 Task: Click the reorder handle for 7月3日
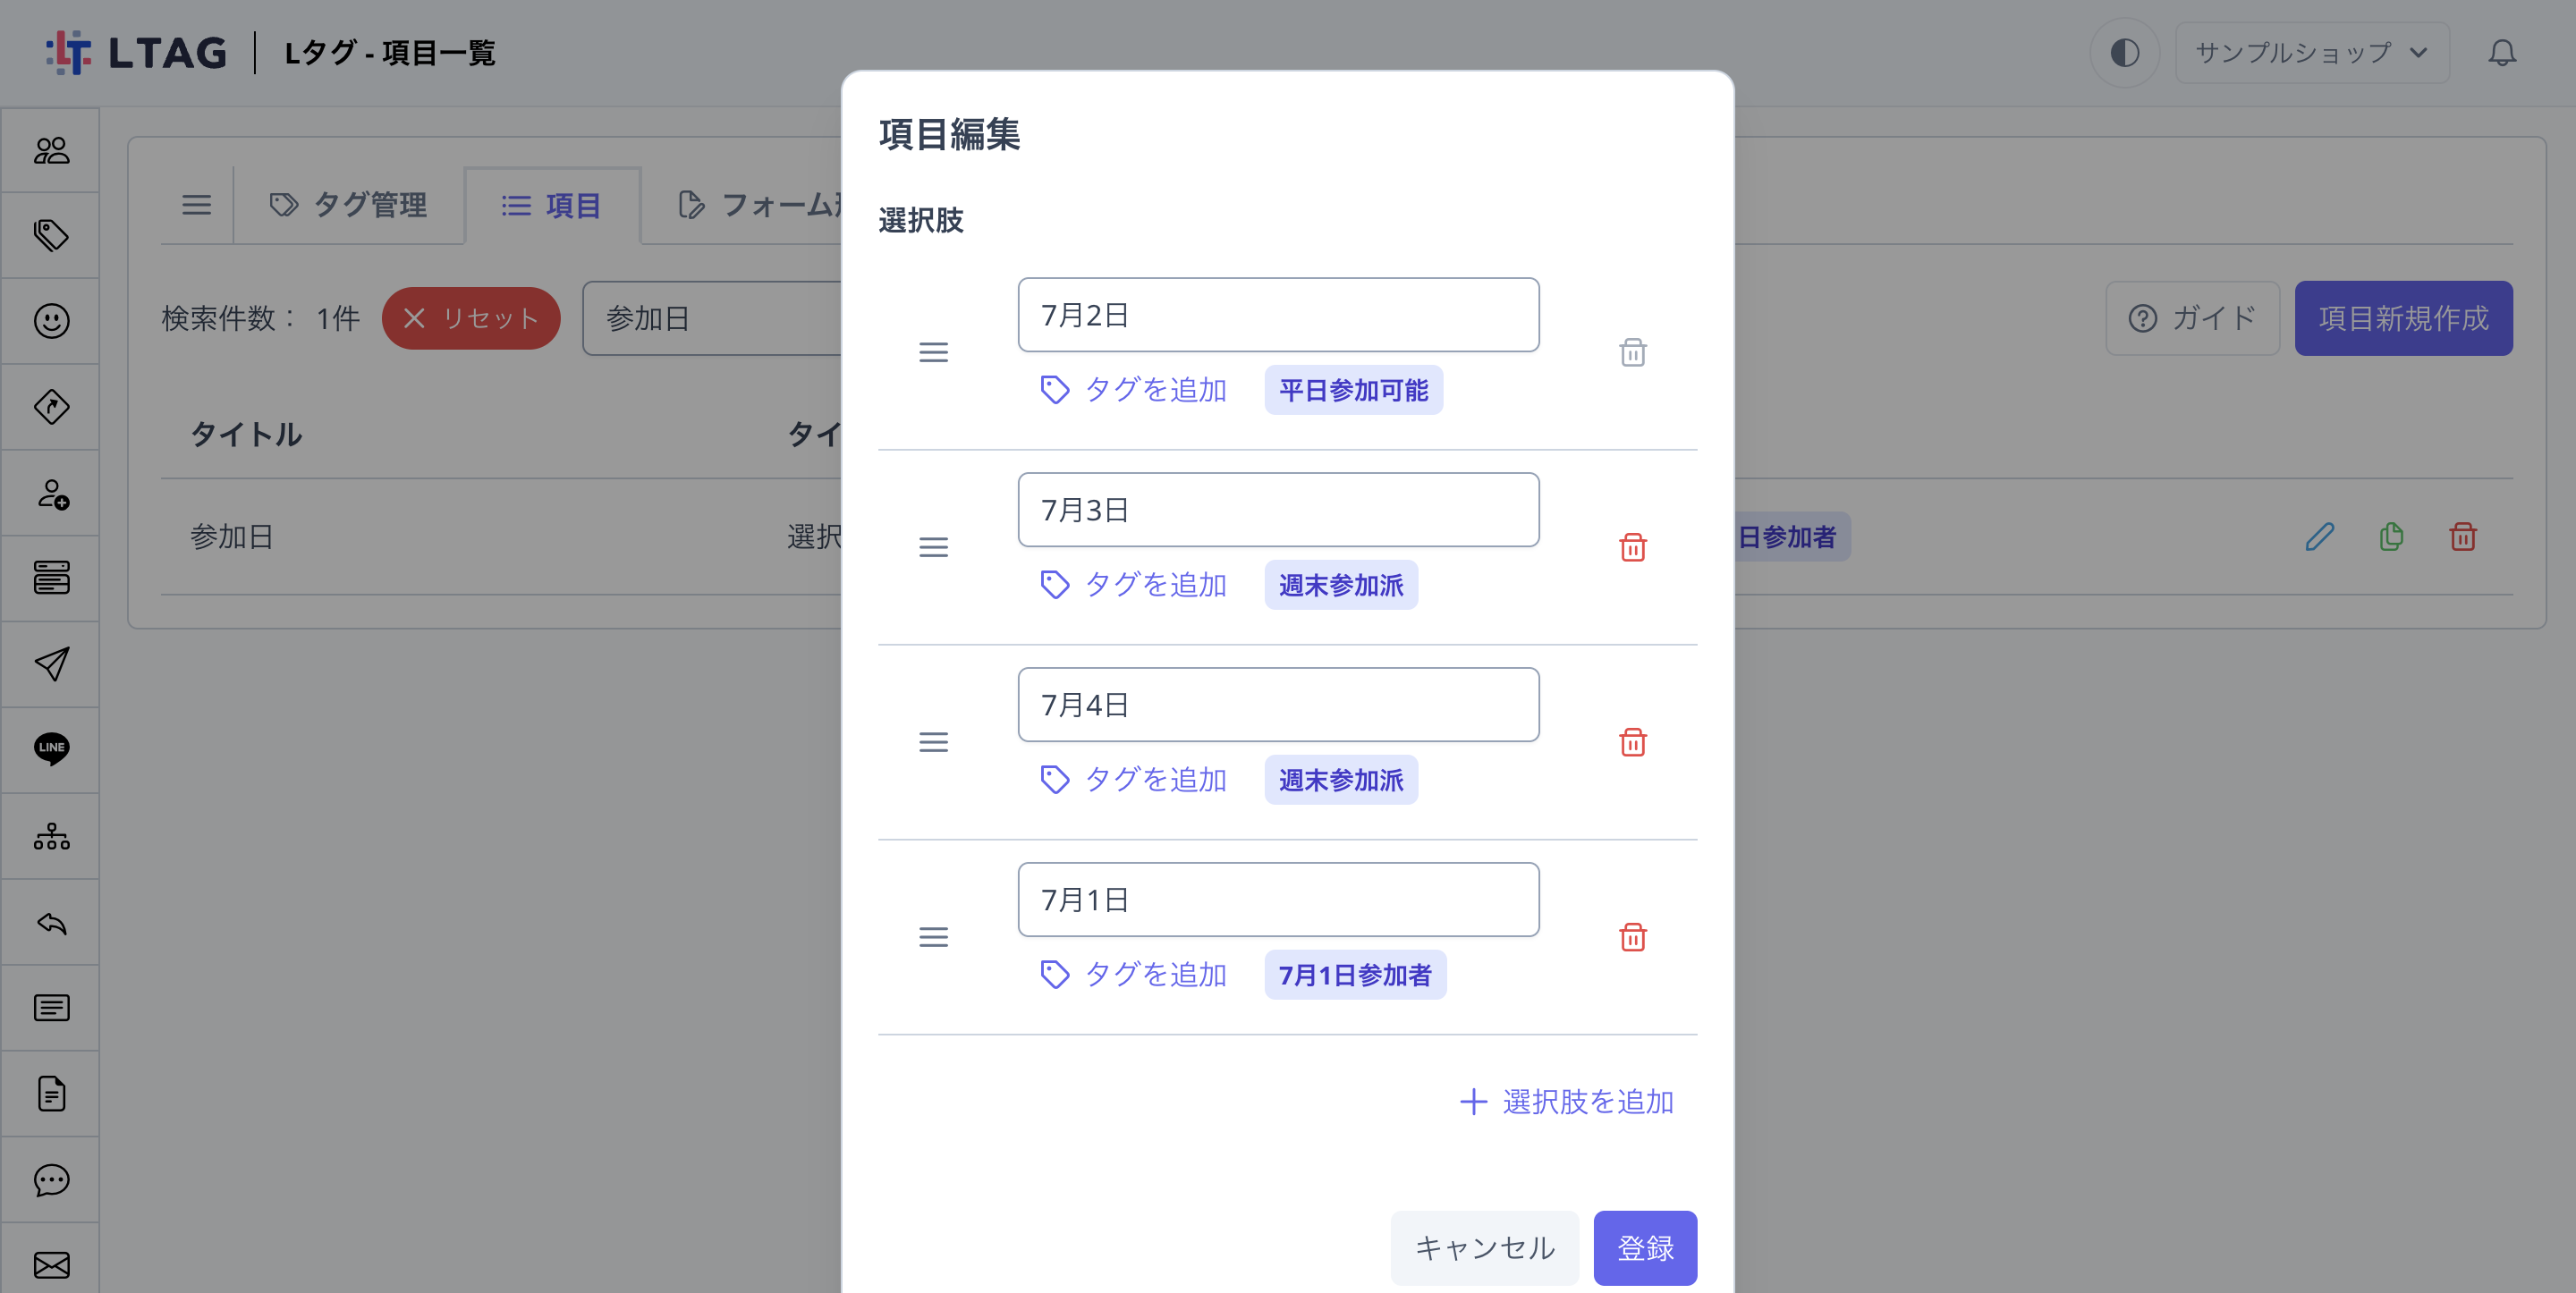point(933,547)
